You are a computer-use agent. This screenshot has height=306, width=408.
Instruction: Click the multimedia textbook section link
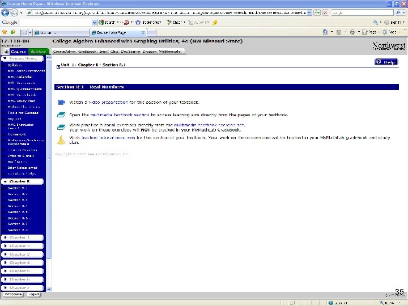[120, 114]
